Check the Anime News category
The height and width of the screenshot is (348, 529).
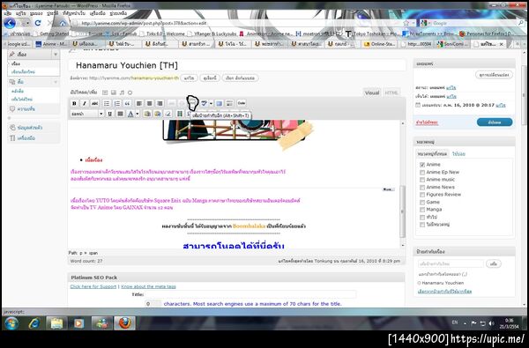coord(422,187)
